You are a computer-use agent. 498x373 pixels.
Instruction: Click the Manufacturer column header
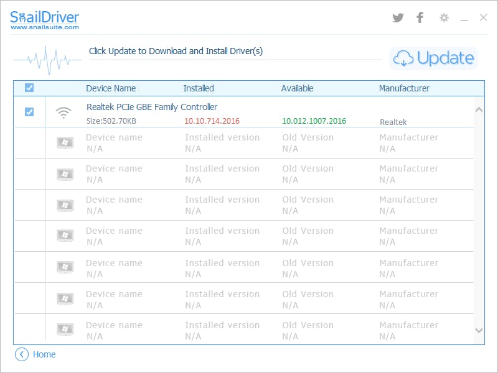pos(404,88)
